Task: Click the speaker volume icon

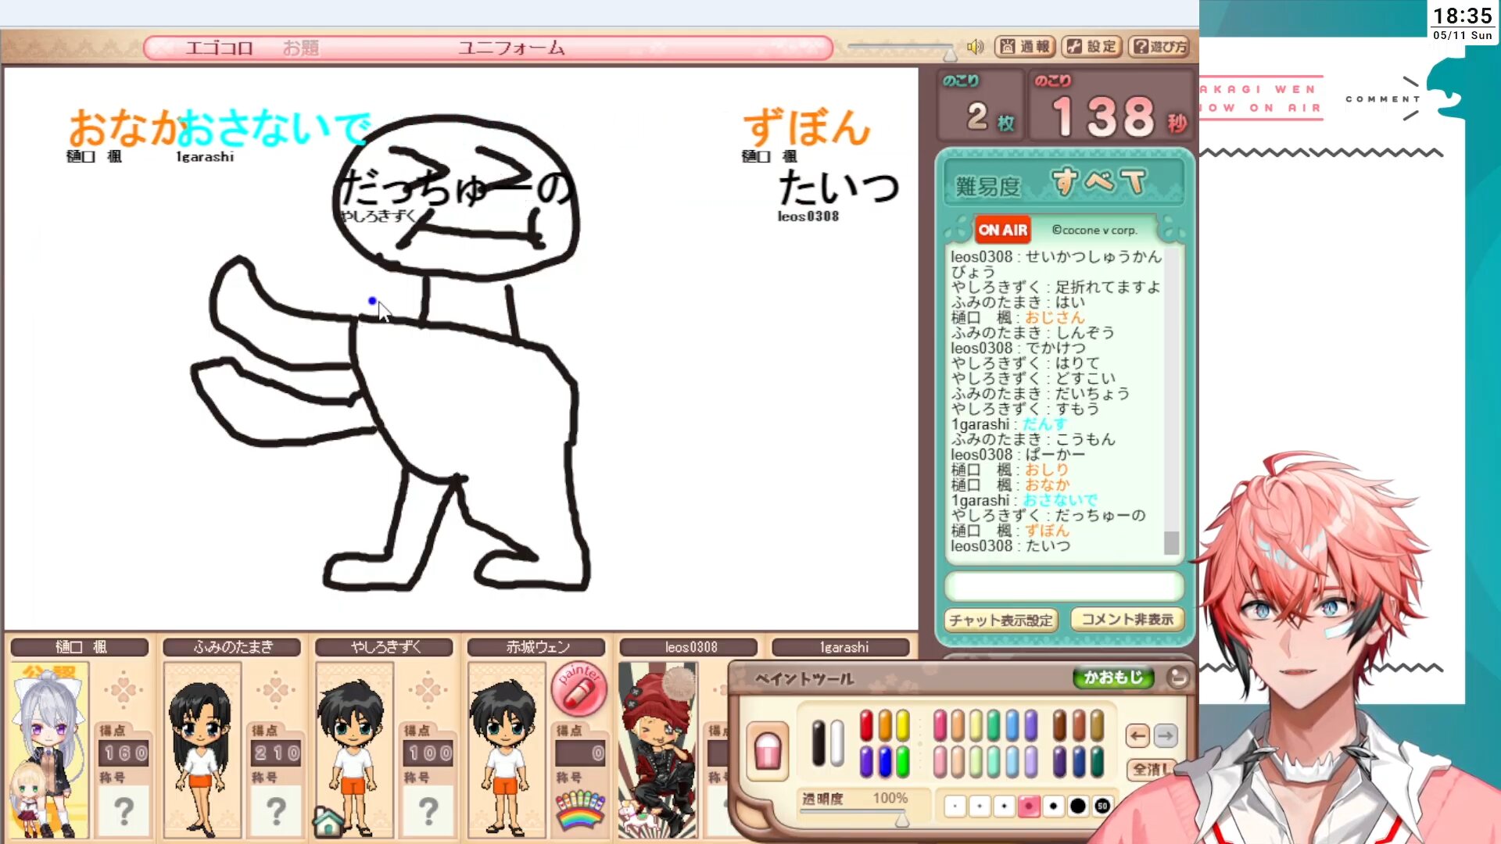Action: [x=975, y=47]
